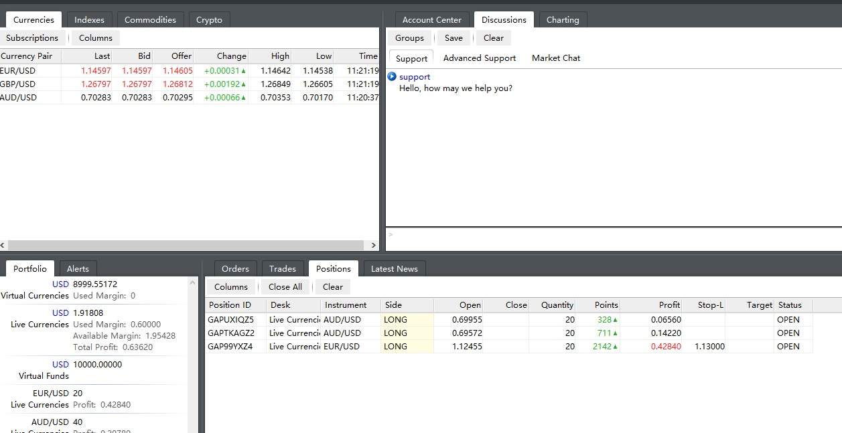Screen dimensions: 842x433
Task: Click the 2142 points value
Action: coord(602,346)
